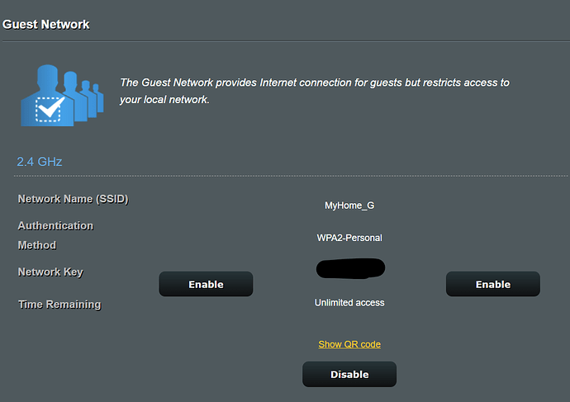The width and height of the screenshot is (570, 402).
Task: Select the MyHome_G network name
Action: [x=349, y=206]
